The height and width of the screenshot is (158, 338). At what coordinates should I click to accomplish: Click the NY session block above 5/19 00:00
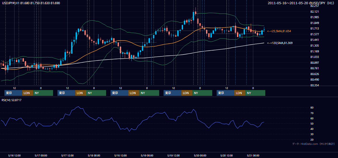pyautogui.click(x=149, y=93)
